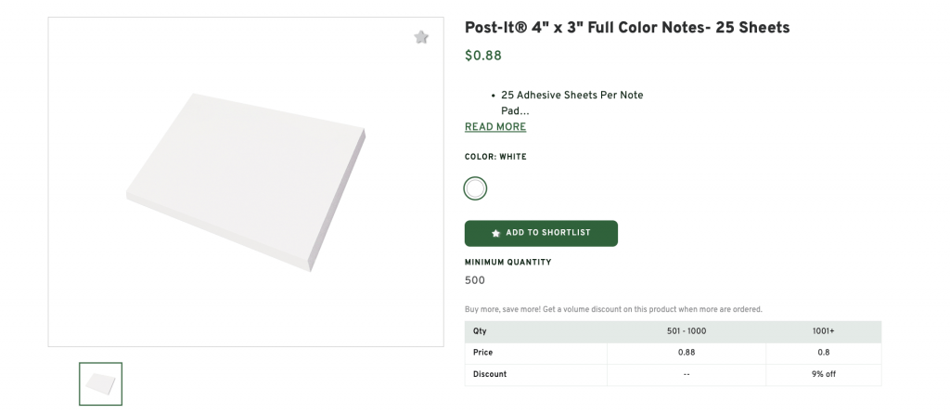Click the large Post-It product image
950x413 pixels.
(x=246, y=182)
